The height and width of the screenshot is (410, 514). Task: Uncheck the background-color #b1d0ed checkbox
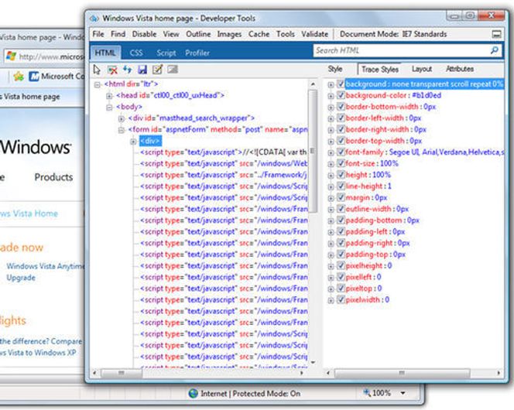[341, 95]
